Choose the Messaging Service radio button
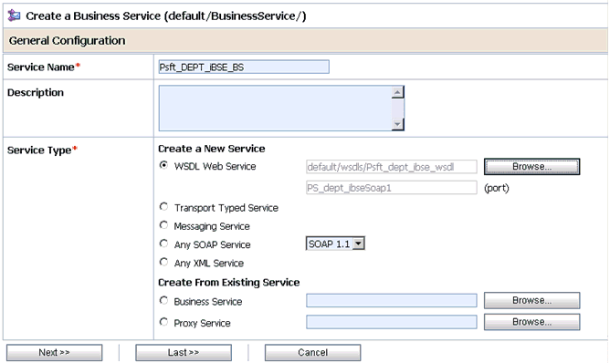Viewport: 610px width, 363px height. (x=163, y=225)
